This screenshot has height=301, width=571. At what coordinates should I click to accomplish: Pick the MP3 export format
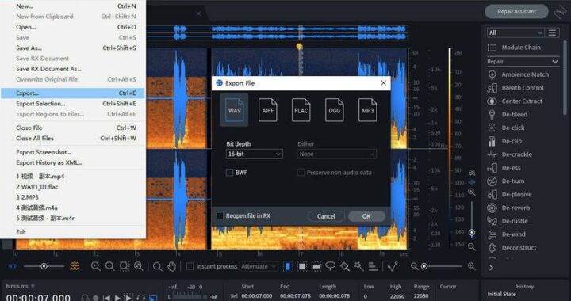coord(367,110)
